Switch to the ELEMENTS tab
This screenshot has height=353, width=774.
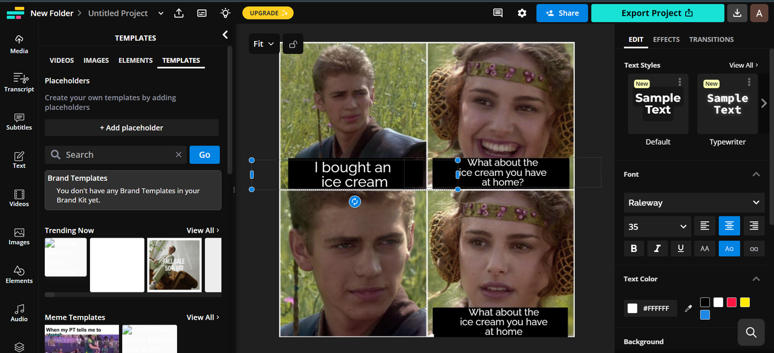[135, 60]
